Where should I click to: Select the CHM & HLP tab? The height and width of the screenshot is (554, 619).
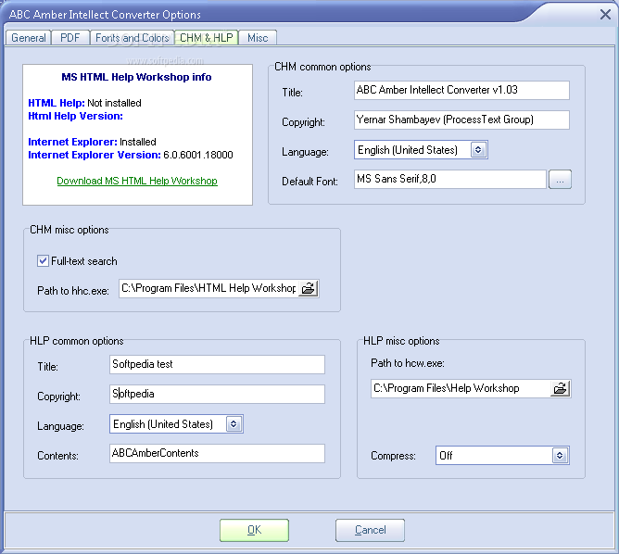click(x=207, y=37)
